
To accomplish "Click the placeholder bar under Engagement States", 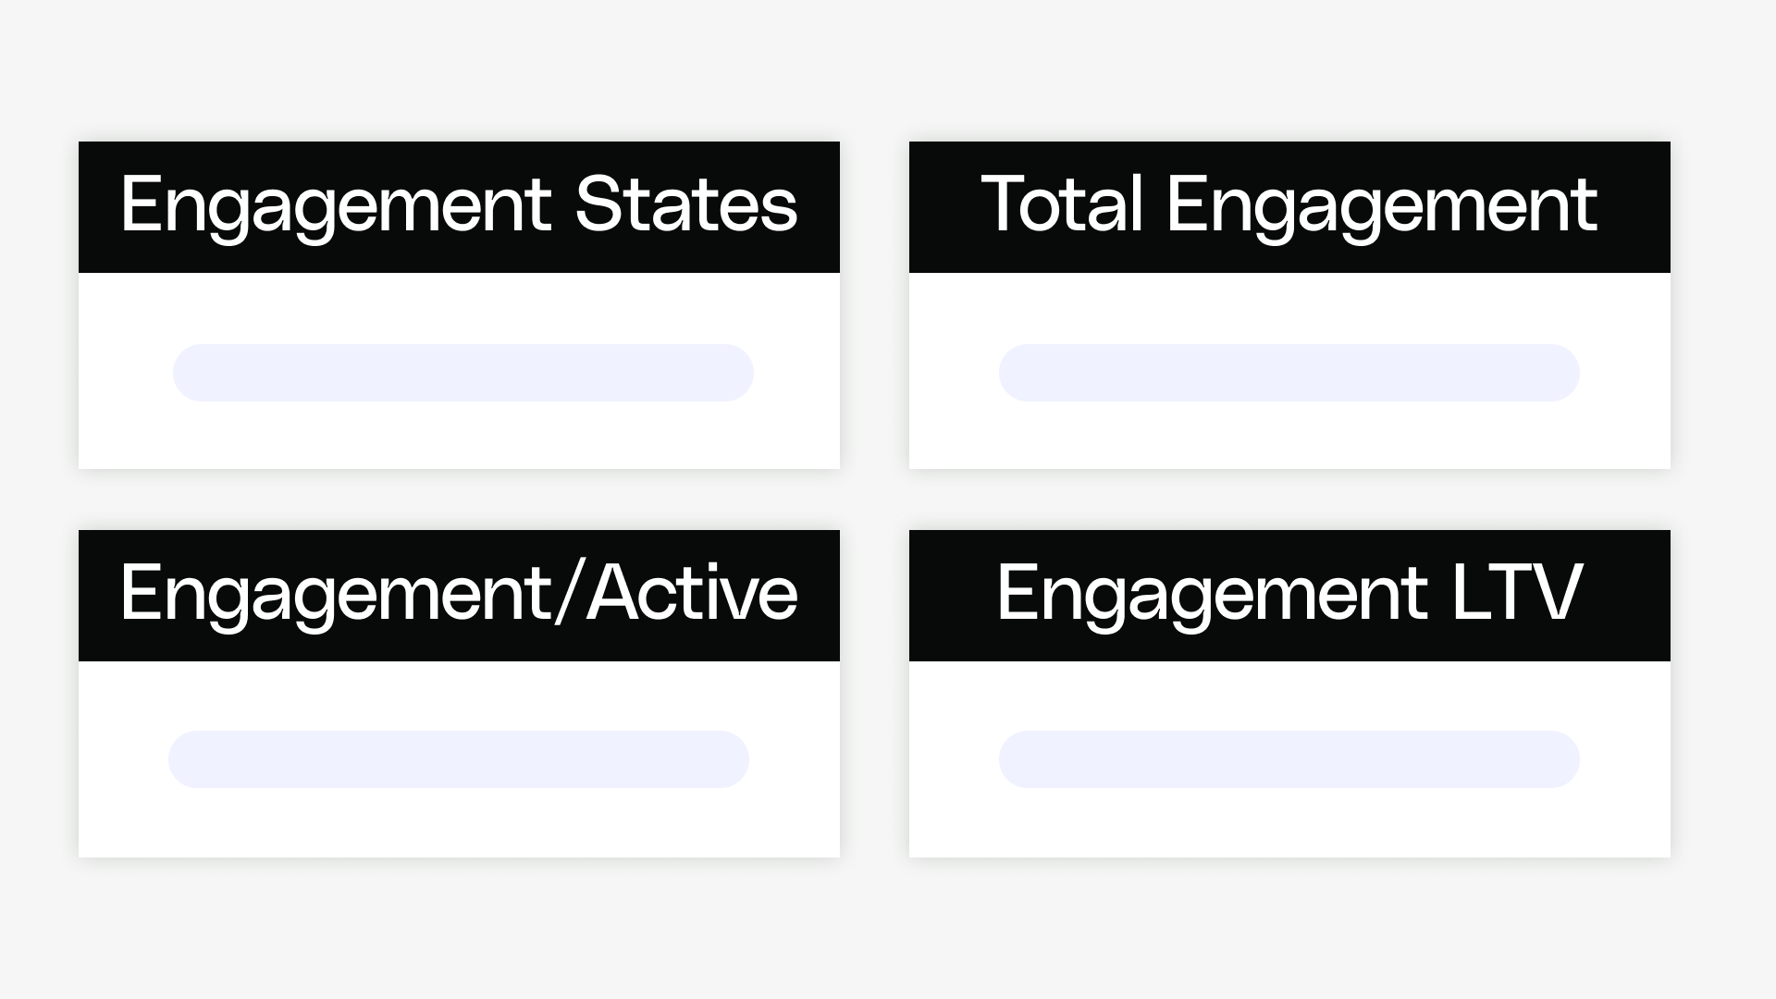I will [462, 373].
